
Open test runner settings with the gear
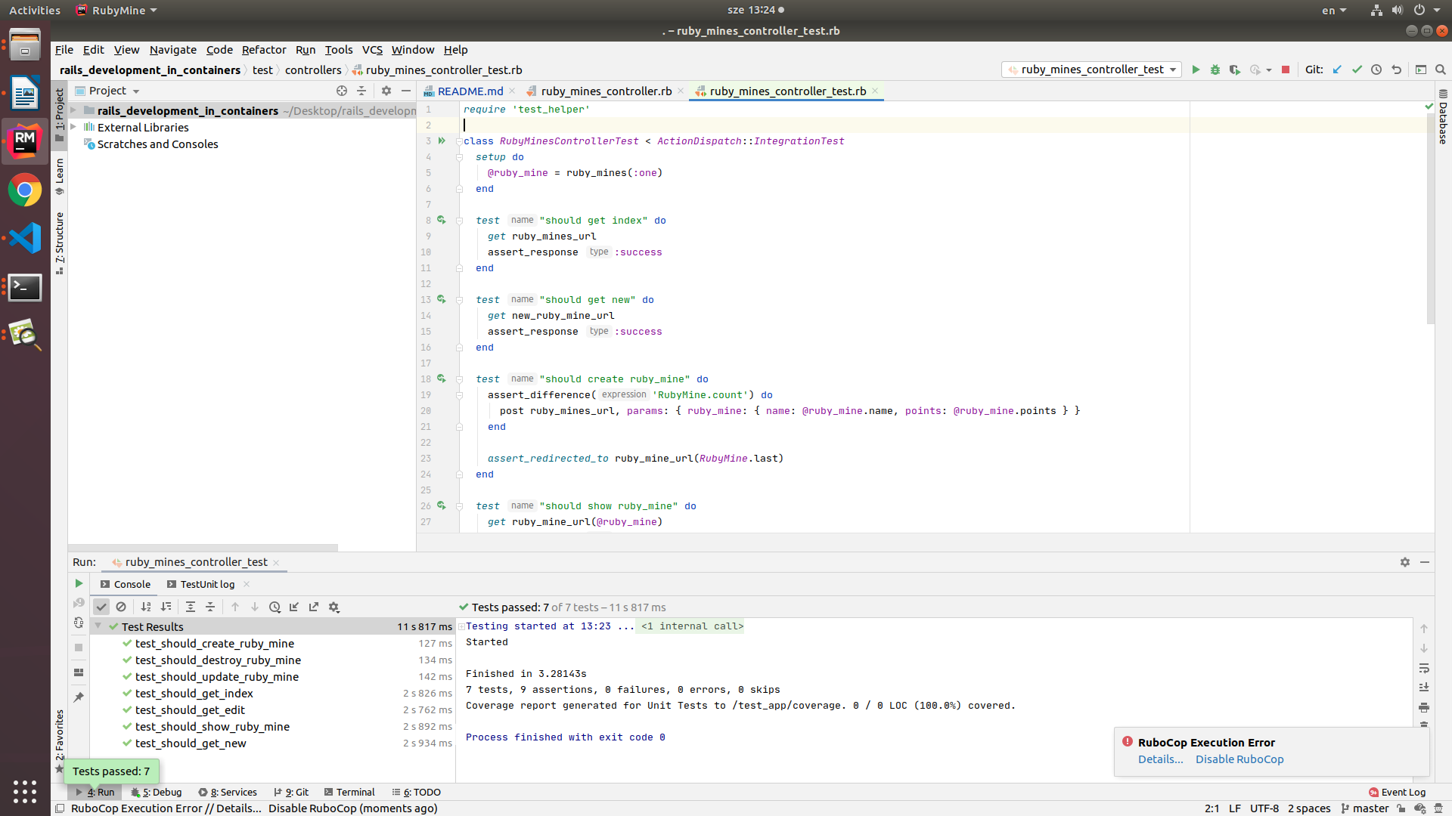point(334,607)
